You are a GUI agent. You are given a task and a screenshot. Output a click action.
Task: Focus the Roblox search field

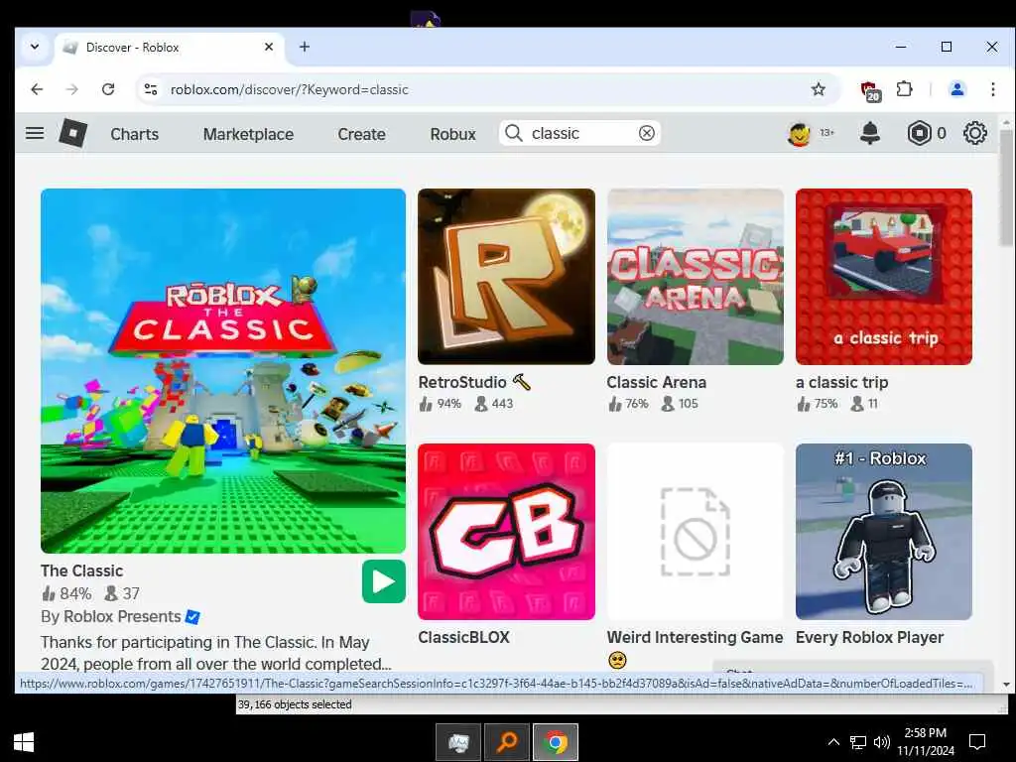point(579,133)
